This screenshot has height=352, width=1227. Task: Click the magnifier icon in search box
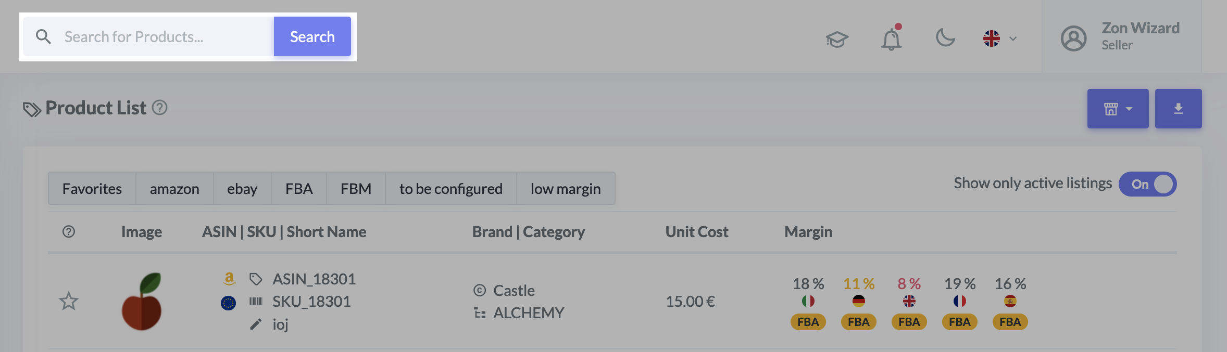click(43, 37)
